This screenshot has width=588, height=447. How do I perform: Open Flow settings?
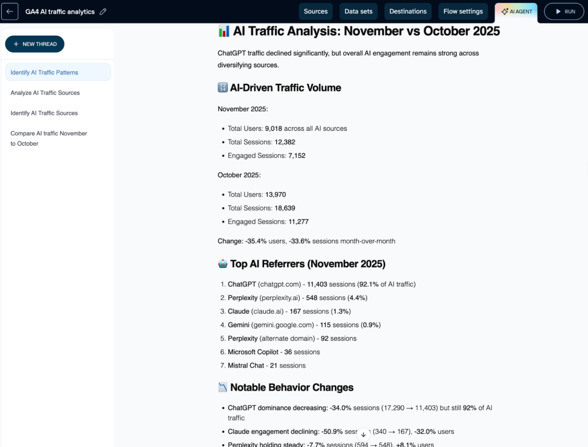[463, 11]
